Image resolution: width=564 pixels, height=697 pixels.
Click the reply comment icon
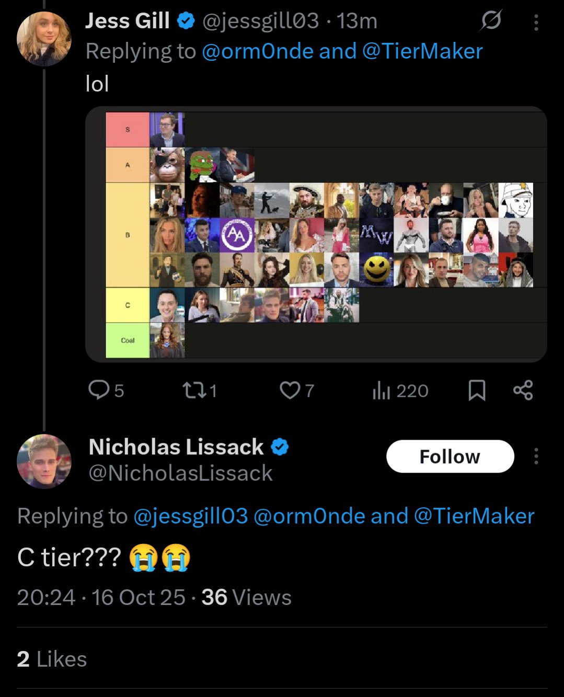pyautogui.click(x=98, y=390)
